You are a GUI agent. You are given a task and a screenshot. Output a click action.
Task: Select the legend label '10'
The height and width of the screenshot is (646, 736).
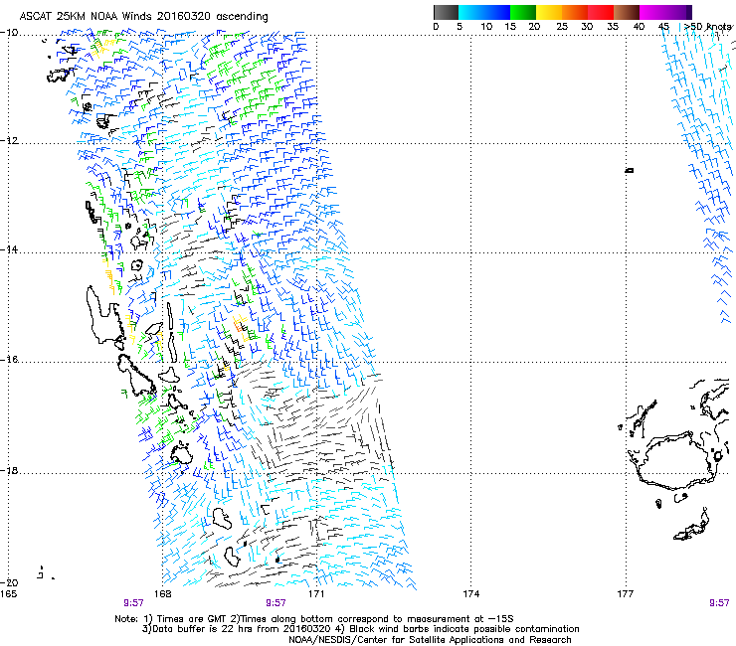[486, 27]
